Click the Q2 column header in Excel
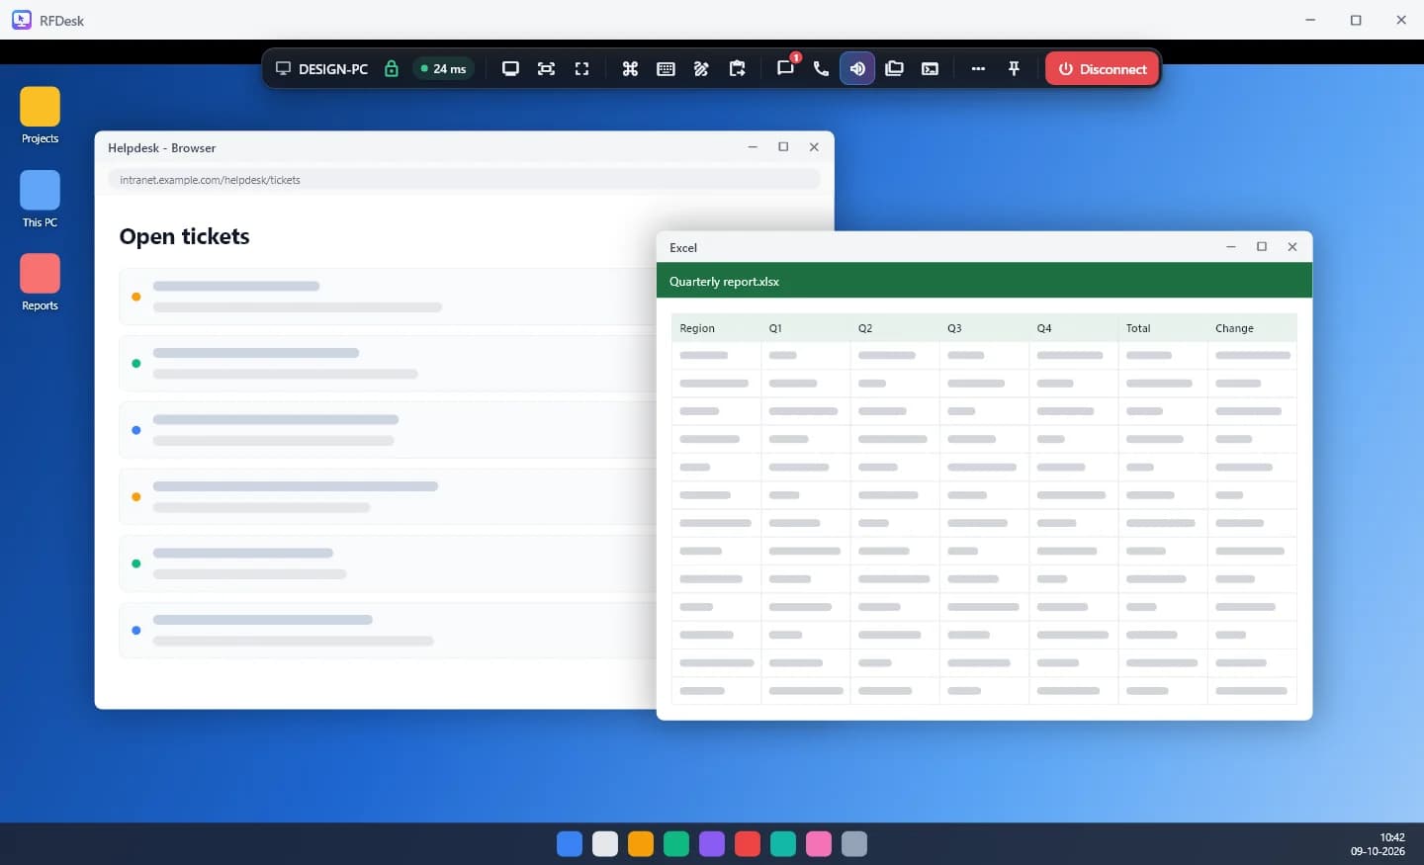The image size is (1424, 865). click(x=894, y=328)
